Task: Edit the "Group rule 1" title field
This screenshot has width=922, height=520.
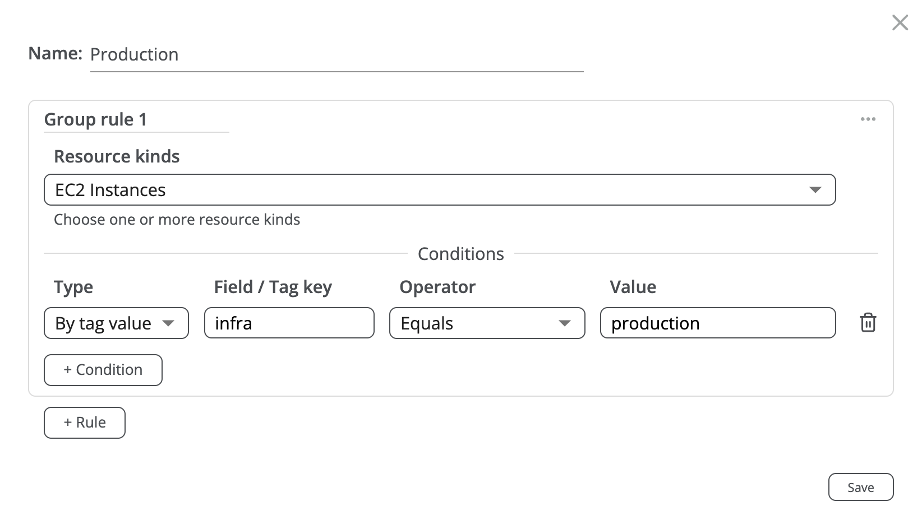Action: click(x=136, y=120)
